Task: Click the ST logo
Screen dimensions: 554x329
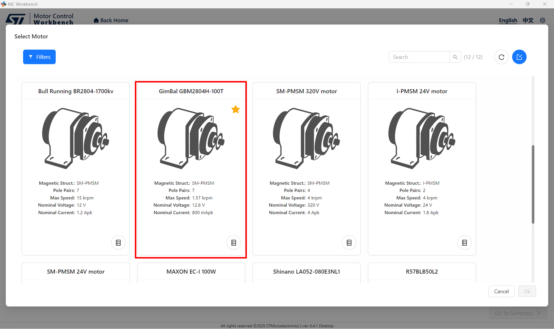Action: (x=16, y=19)
